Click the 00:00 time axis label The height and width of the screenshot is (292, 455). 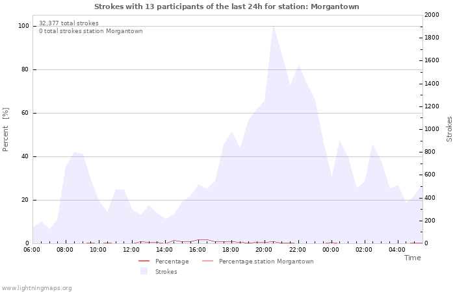330,250
